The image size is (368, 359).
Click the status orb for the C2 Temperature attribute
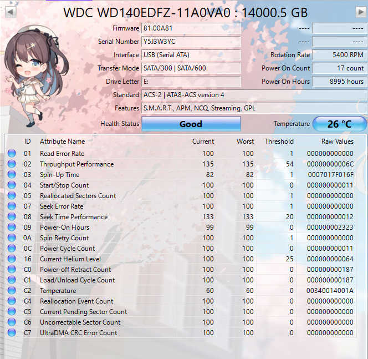click(x=12, y=290)
